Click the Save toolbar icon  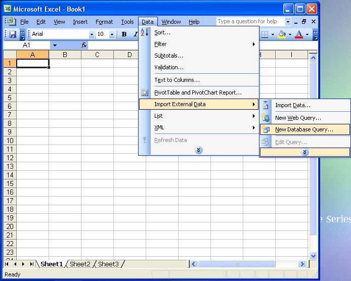coord(13,34)
